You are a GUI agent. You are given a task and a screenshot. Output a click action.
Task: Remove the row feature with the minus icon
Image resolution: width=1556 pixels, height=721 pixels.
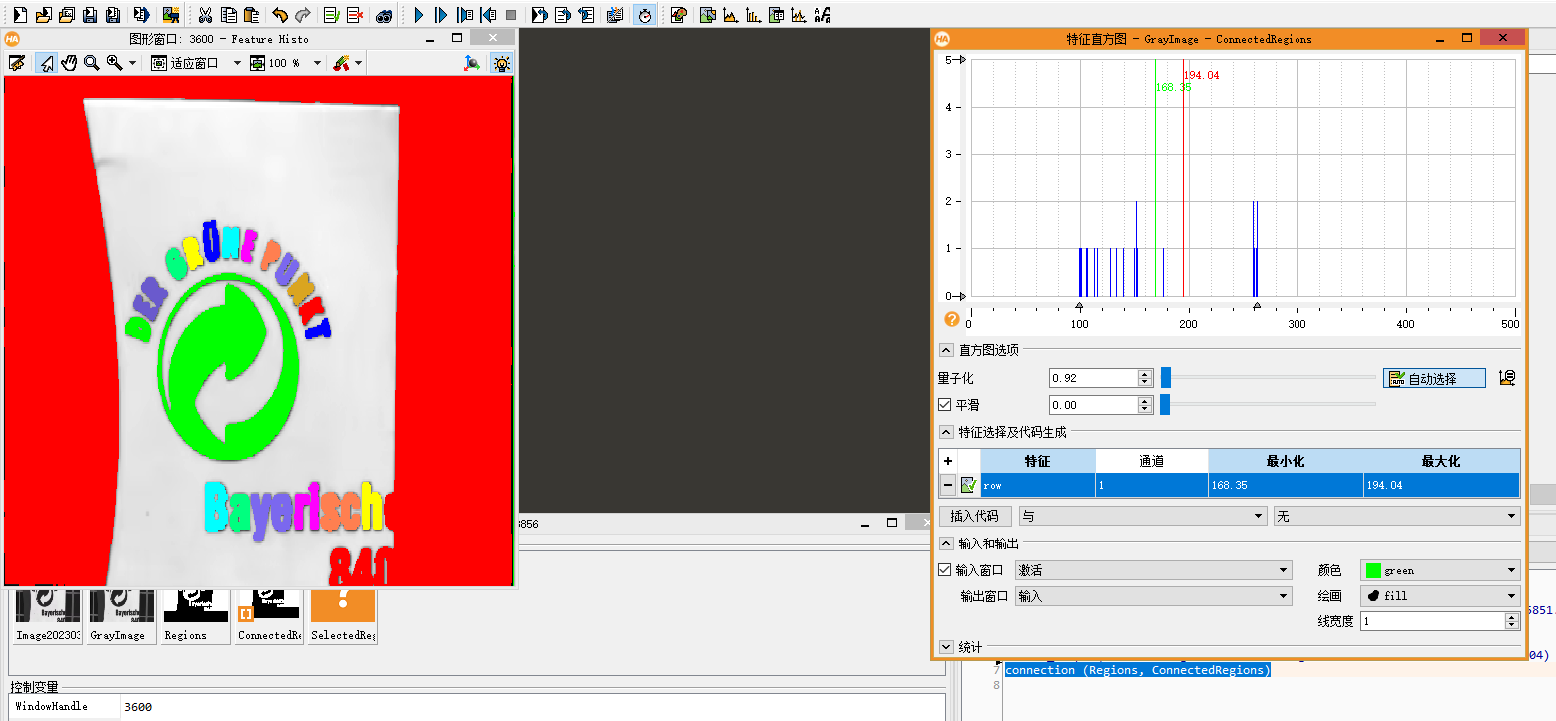[948, 485]
